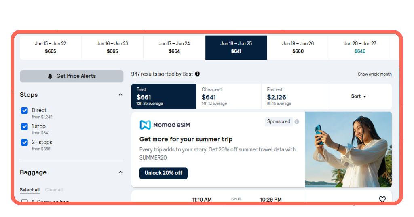
Task: Click the Nomad eSIM logo
Action: pos(165,125)
